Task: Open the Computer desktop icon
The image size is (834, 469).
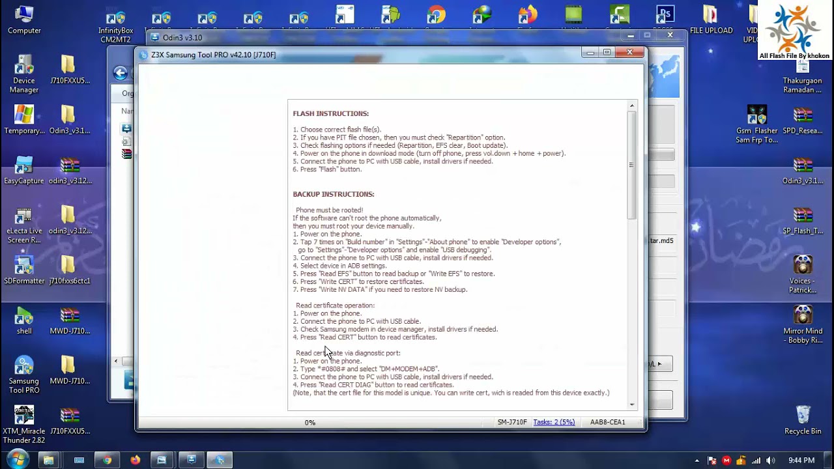Action: point(24,20)
